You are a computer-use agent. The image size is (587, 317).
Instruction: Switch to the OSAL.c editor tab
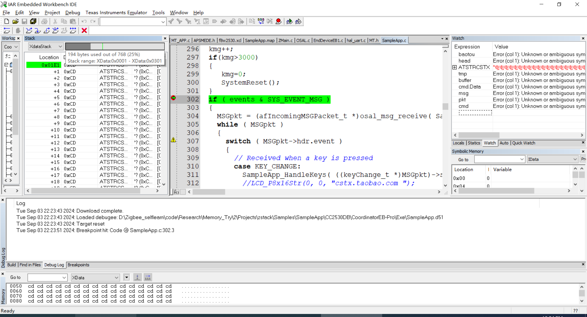coord(303,40)
